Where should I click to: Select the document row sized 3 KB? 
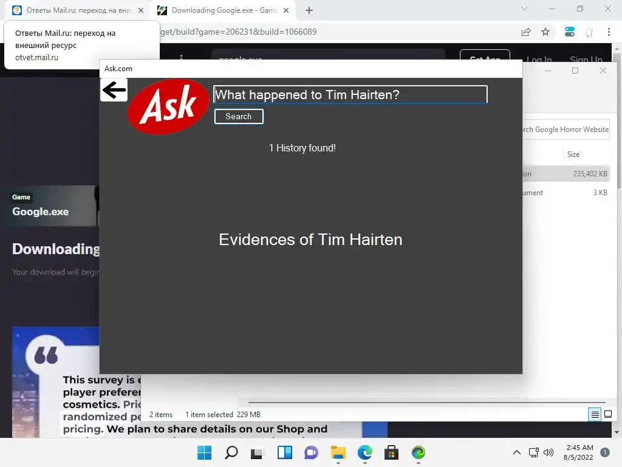(566, 193)
